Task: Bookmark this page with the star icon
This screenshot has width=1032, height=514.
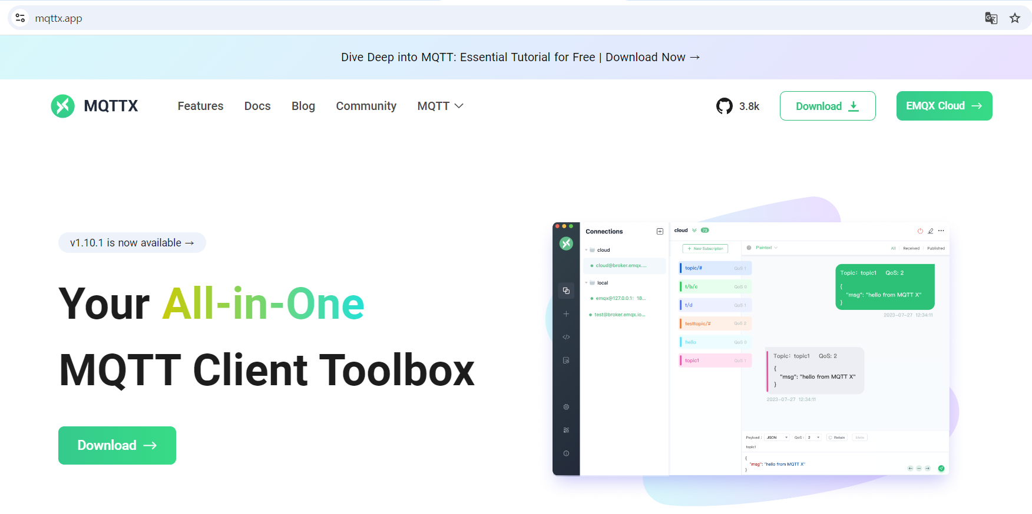Action: pos(1015,18)
